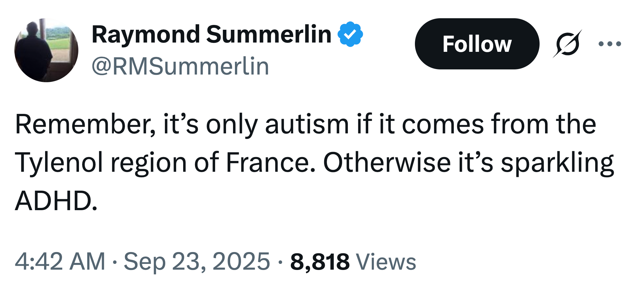This screenshot has width=631, height=293.
Task: Follow Raymond Summerlin
Action: (478, 44)
